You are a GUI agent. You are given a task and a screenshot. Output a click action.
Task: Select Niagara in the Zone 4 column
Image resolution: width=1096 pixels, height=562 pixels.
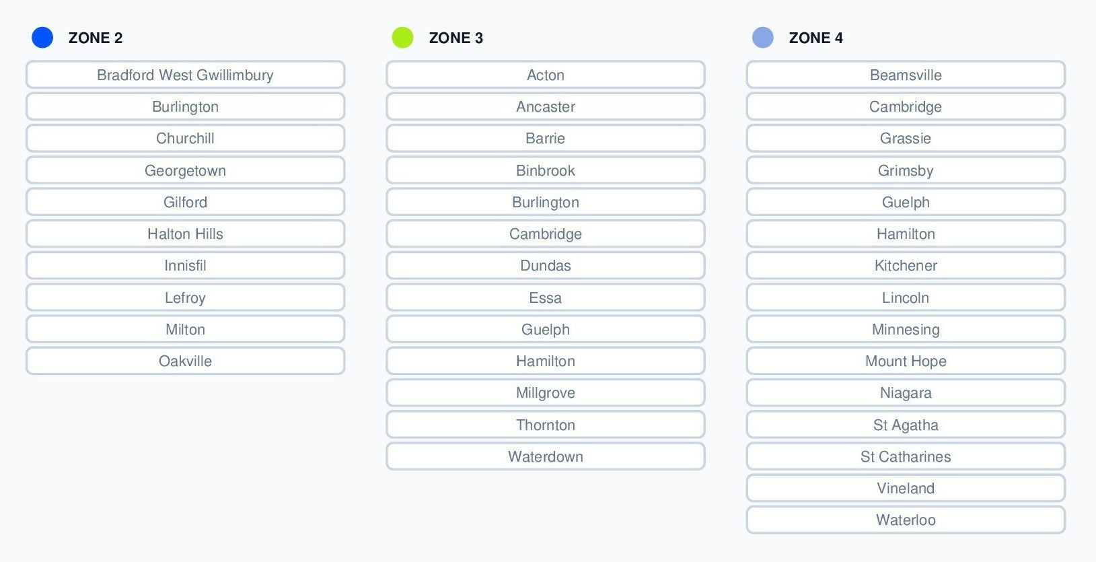click(906, 393)
